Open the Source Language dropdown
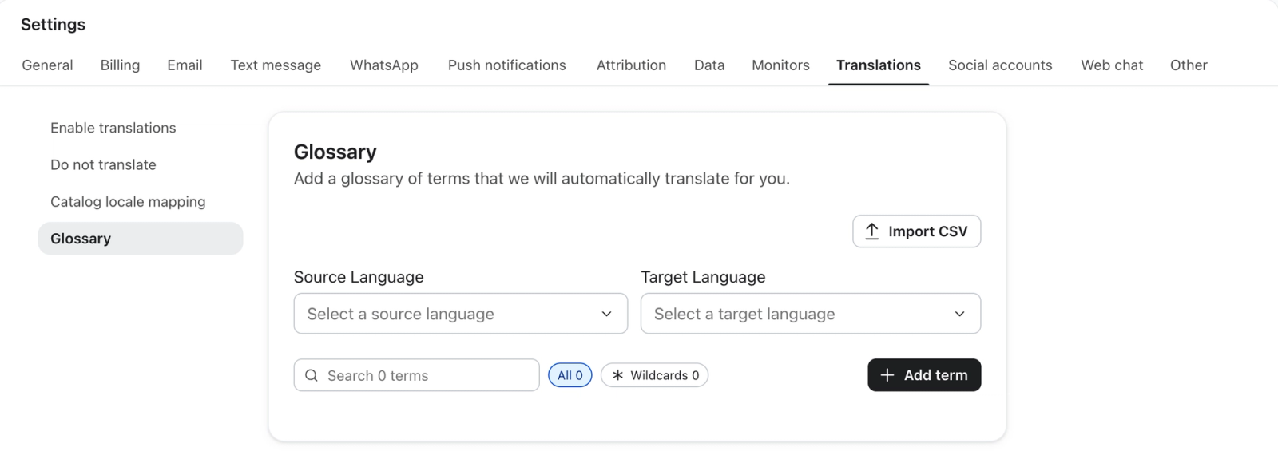The width and height of the screenshot is (1278, 451). pos(461,314)
